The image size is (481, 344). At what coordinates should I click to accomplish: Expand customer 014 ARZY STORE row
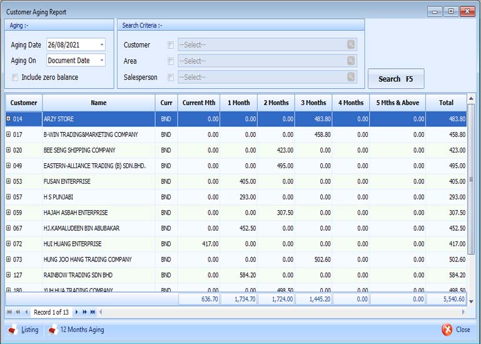point(9,118)
